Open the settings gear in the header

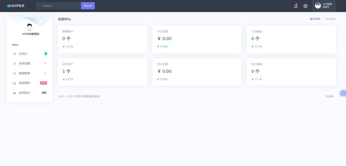(305, 6)
